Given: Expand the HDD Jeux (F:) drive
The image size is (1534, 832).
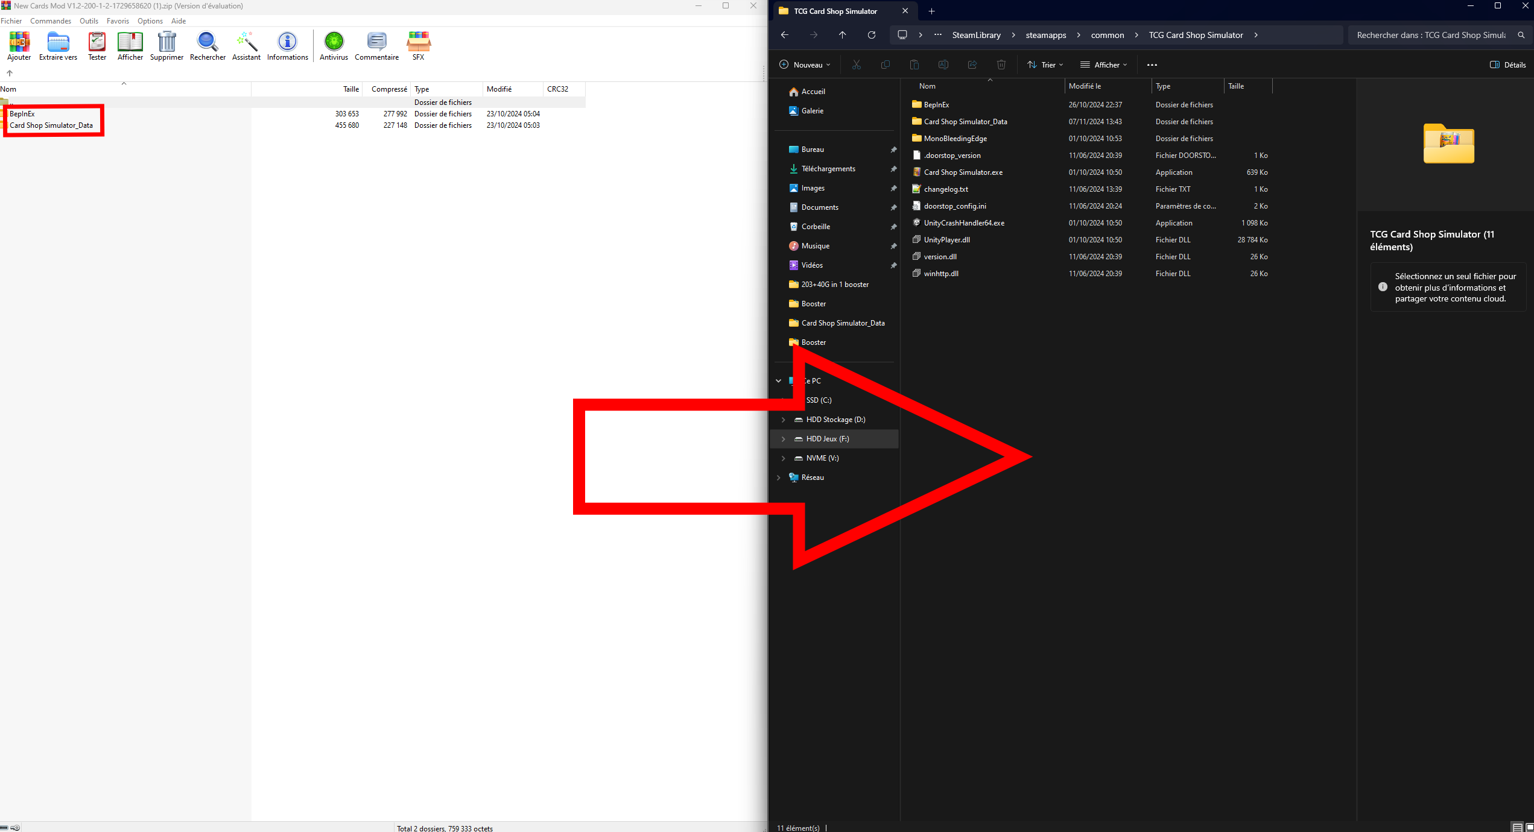Looking at the screenshot, I should coord(783,439).
